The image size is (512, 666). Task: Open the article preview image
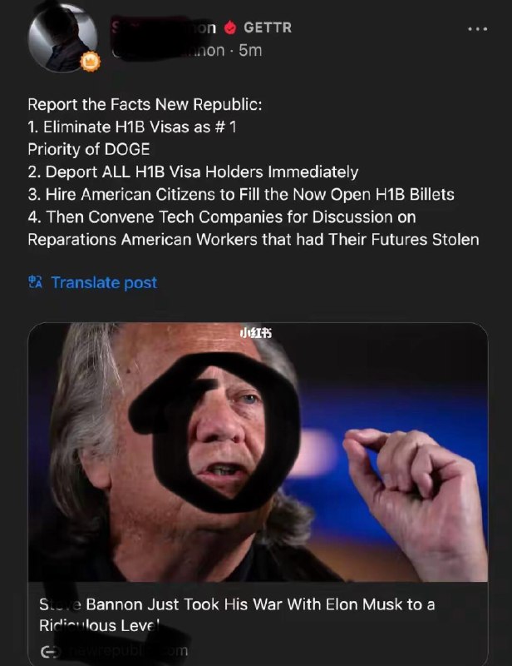[258, 452]
